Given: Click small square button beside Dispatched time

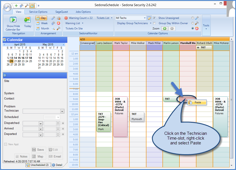Looking at the screenshot, I should click(x=63, y=123).
